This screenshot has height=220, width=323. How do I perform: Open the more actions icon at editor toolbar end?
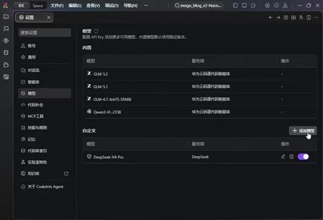pos(316,18)
